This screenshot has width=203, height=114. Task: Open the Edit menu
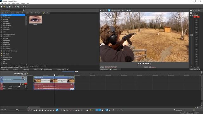click(5, 3)
